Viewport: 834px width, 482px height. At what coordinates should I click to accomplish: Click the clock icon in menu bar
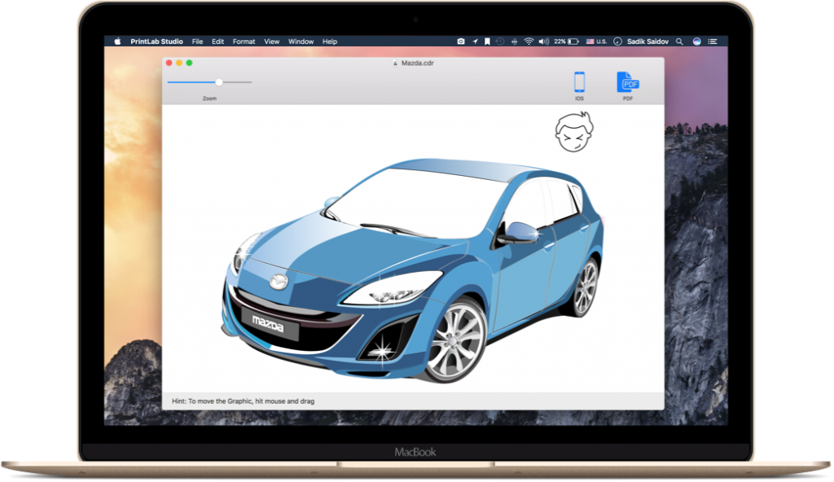click(x=617, y=41)
